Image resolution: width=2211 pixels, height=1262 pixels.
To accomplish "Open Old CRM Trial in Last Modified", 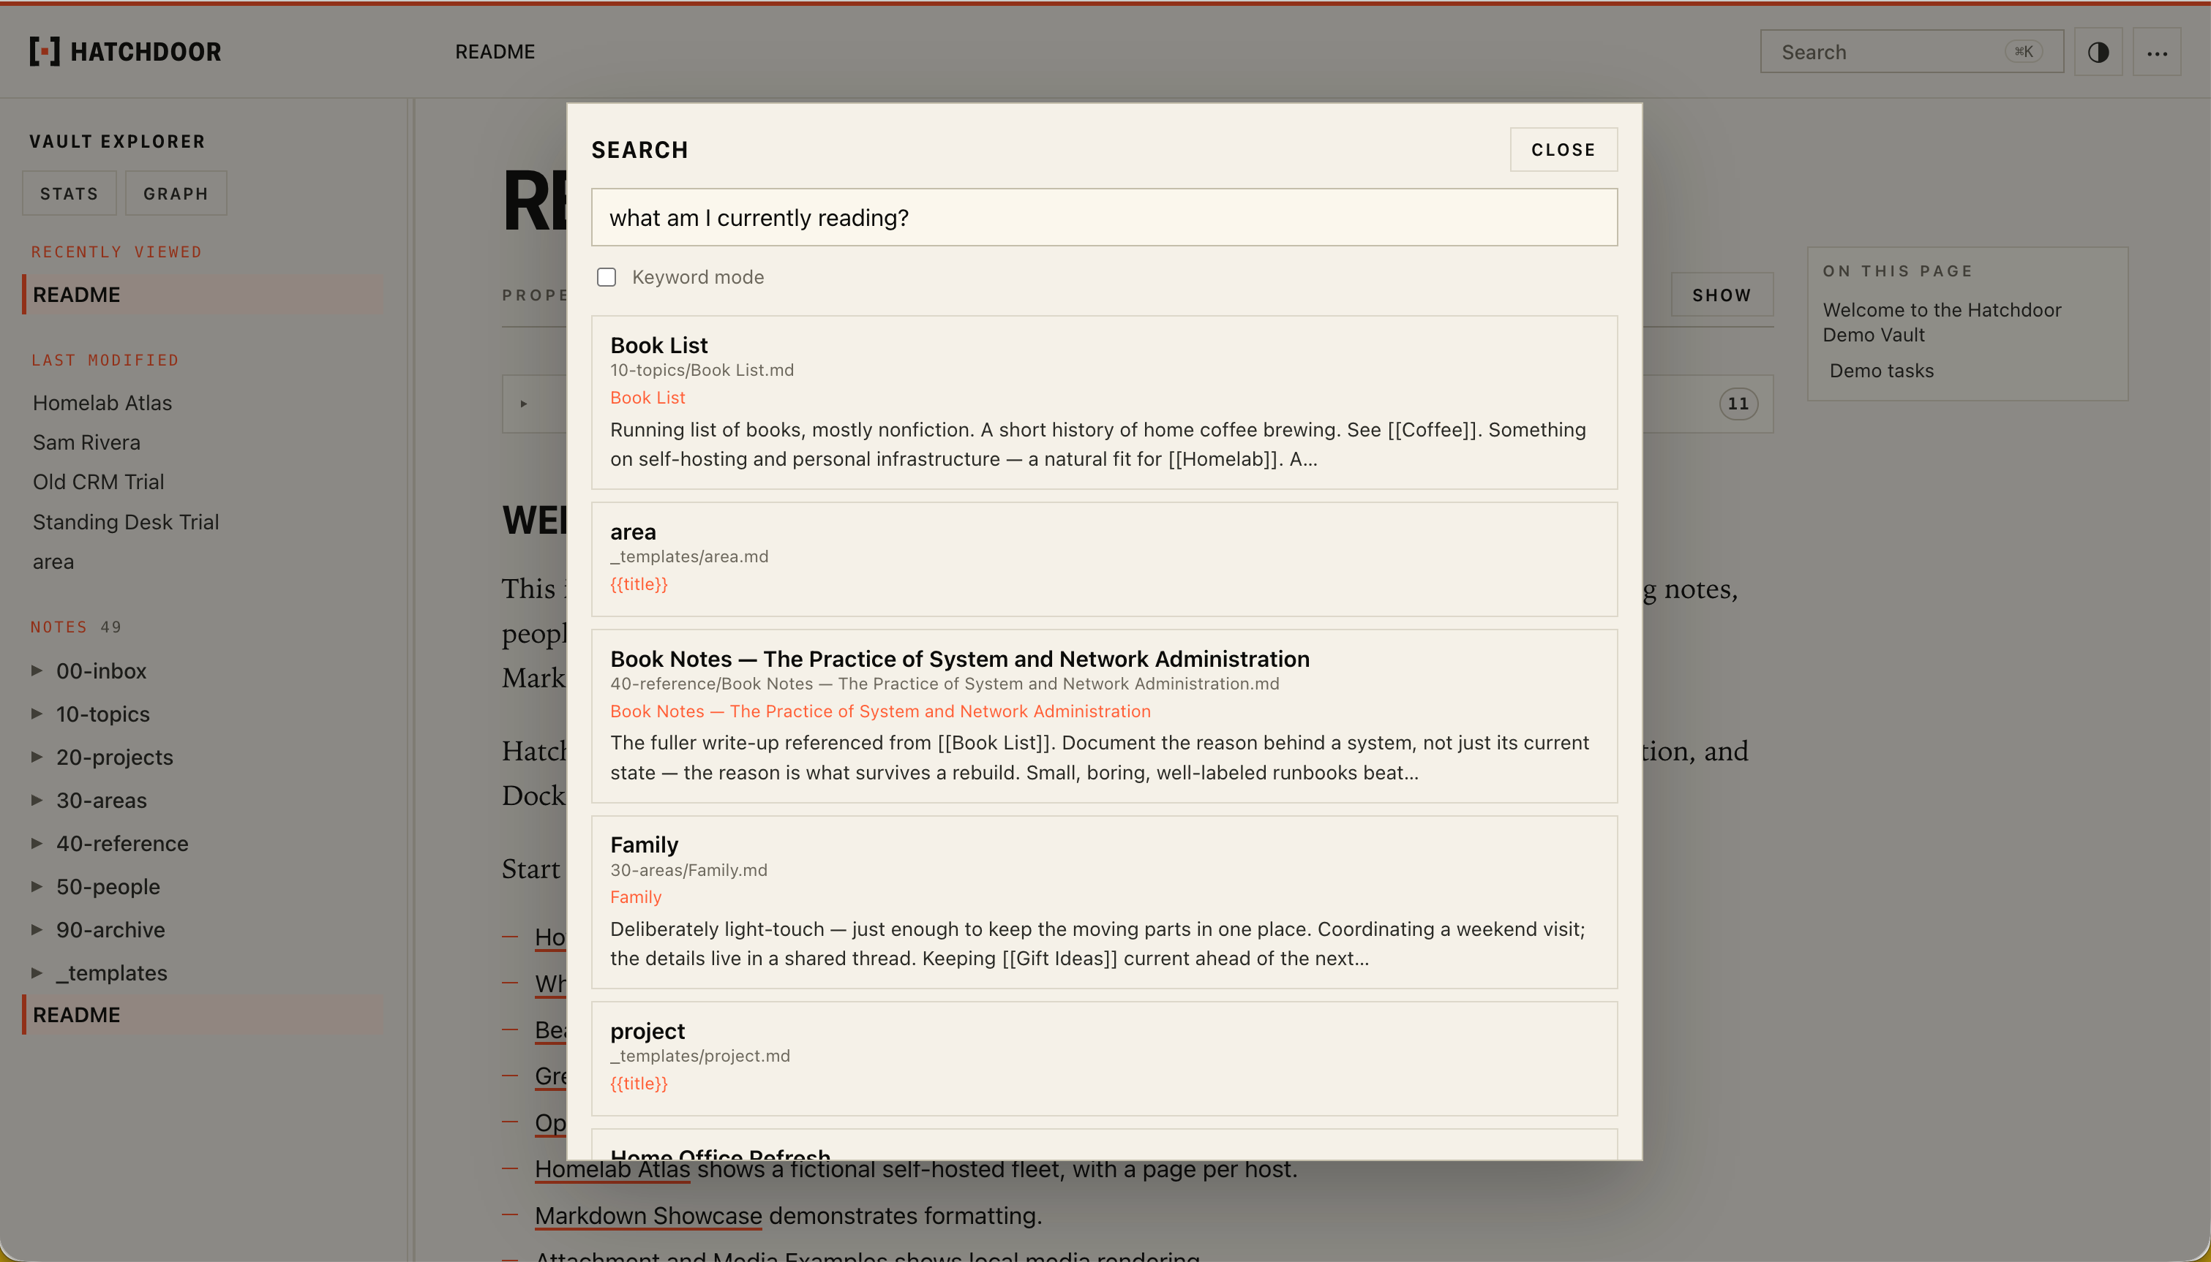I will click(99, 482).
